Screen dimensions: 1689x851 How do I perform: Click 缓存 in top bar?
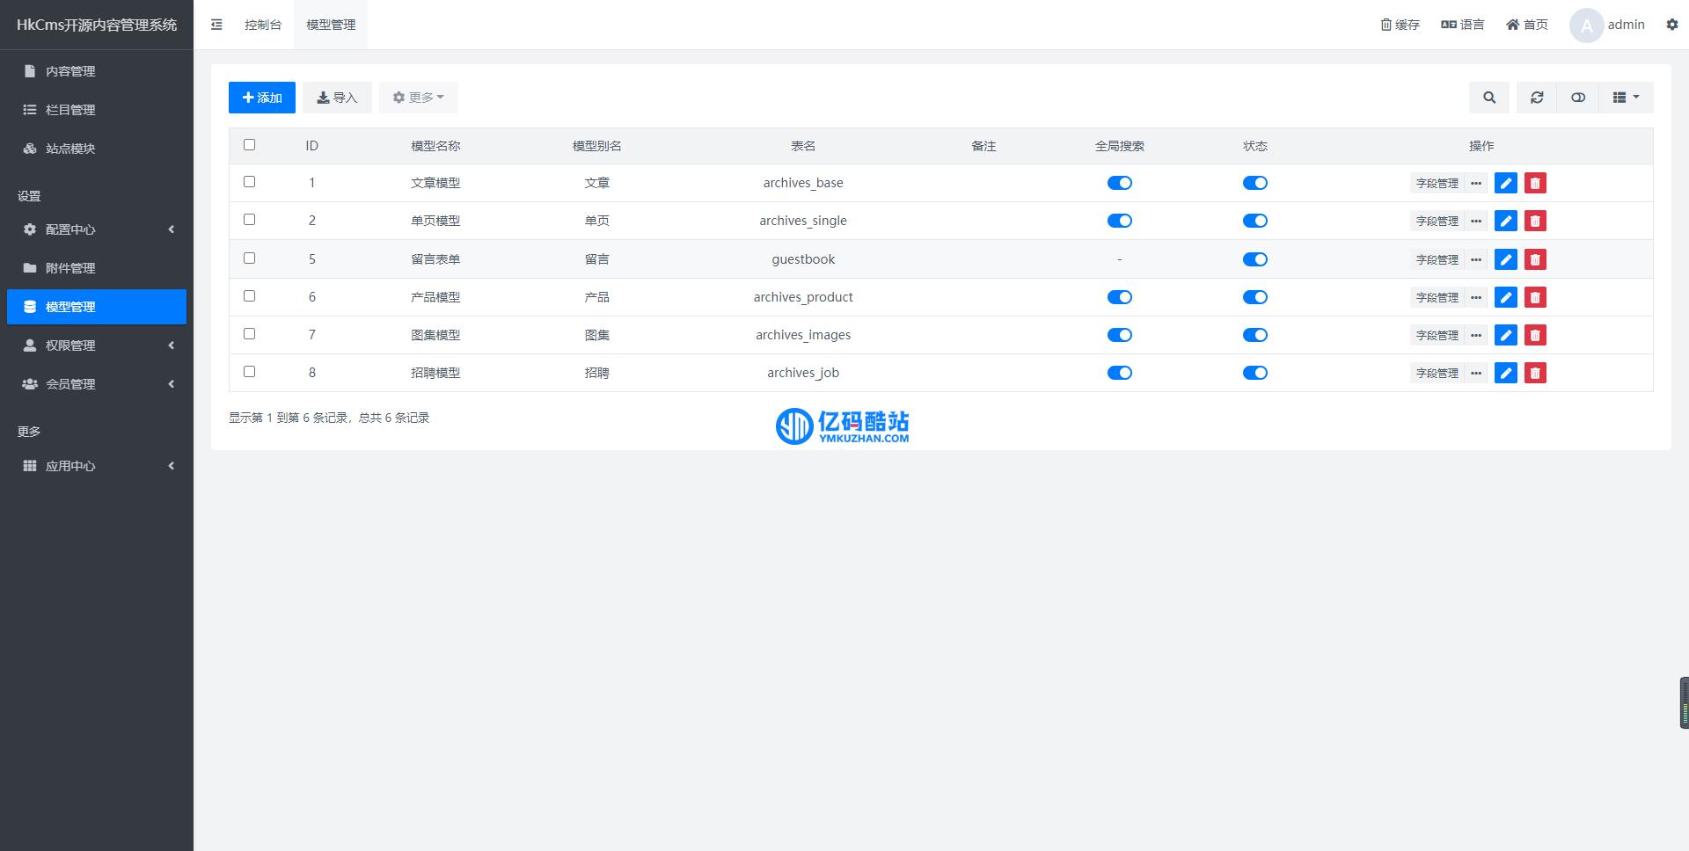point(1400,25)
